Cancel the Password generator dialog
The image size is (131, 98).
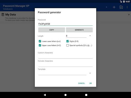point(82,83)
